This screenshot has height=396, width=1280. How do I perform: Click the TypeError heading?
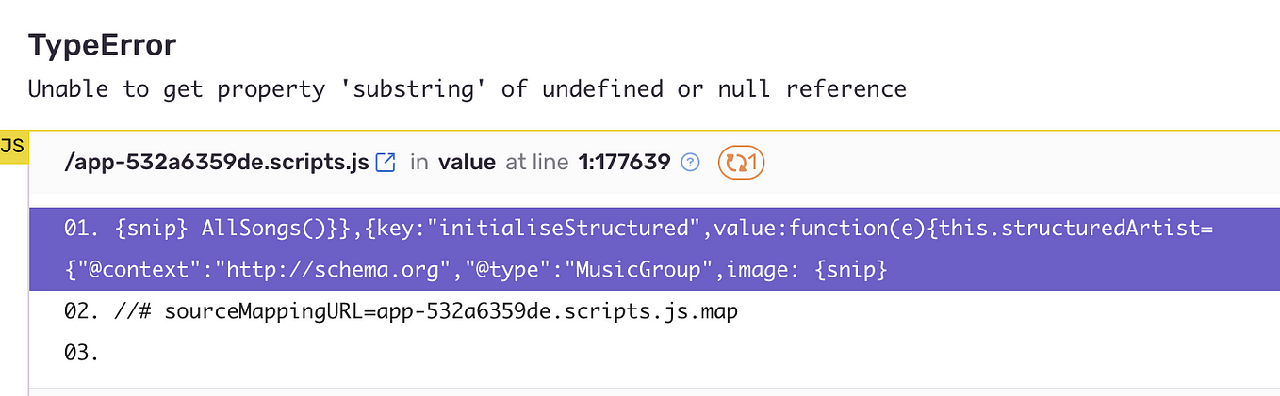(102, 44)
